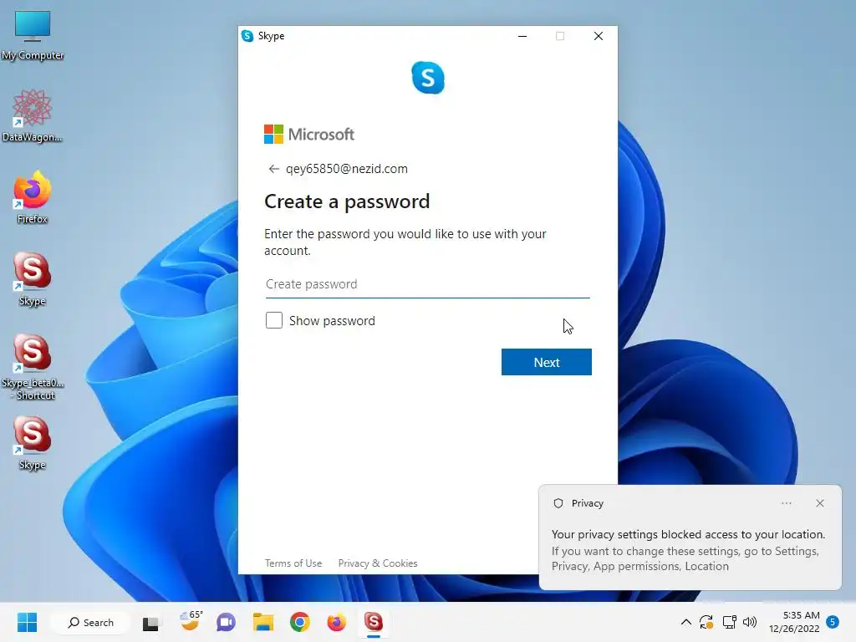Click the sync update tray icon
The height and width of the screenshot is (642, 856).
[x=706, y=622]
